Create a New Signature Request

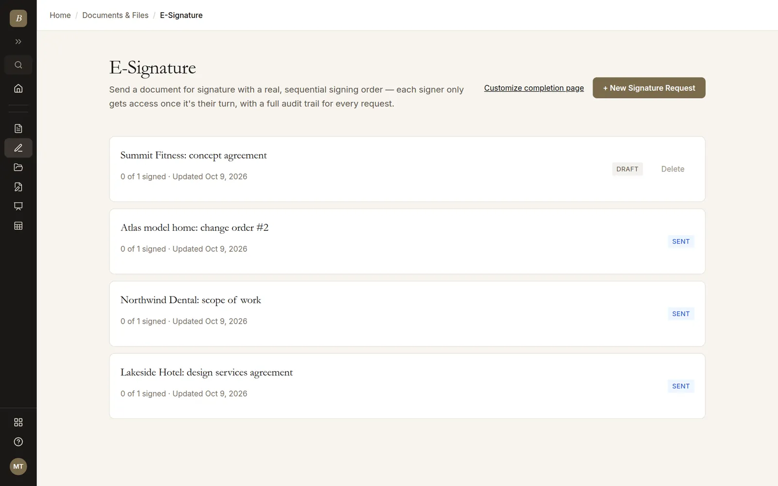[649, 88]
